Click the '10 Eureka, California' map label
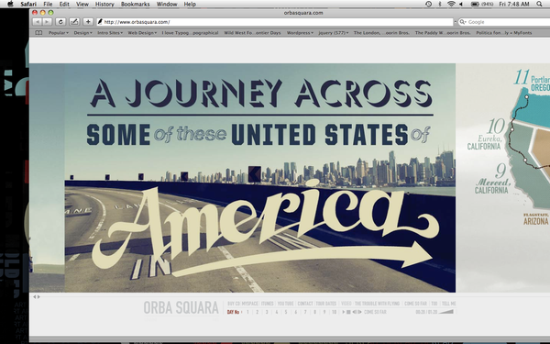The height and width of the screenshot is (344, 550). pyautogui.click(x=486, y=135)
